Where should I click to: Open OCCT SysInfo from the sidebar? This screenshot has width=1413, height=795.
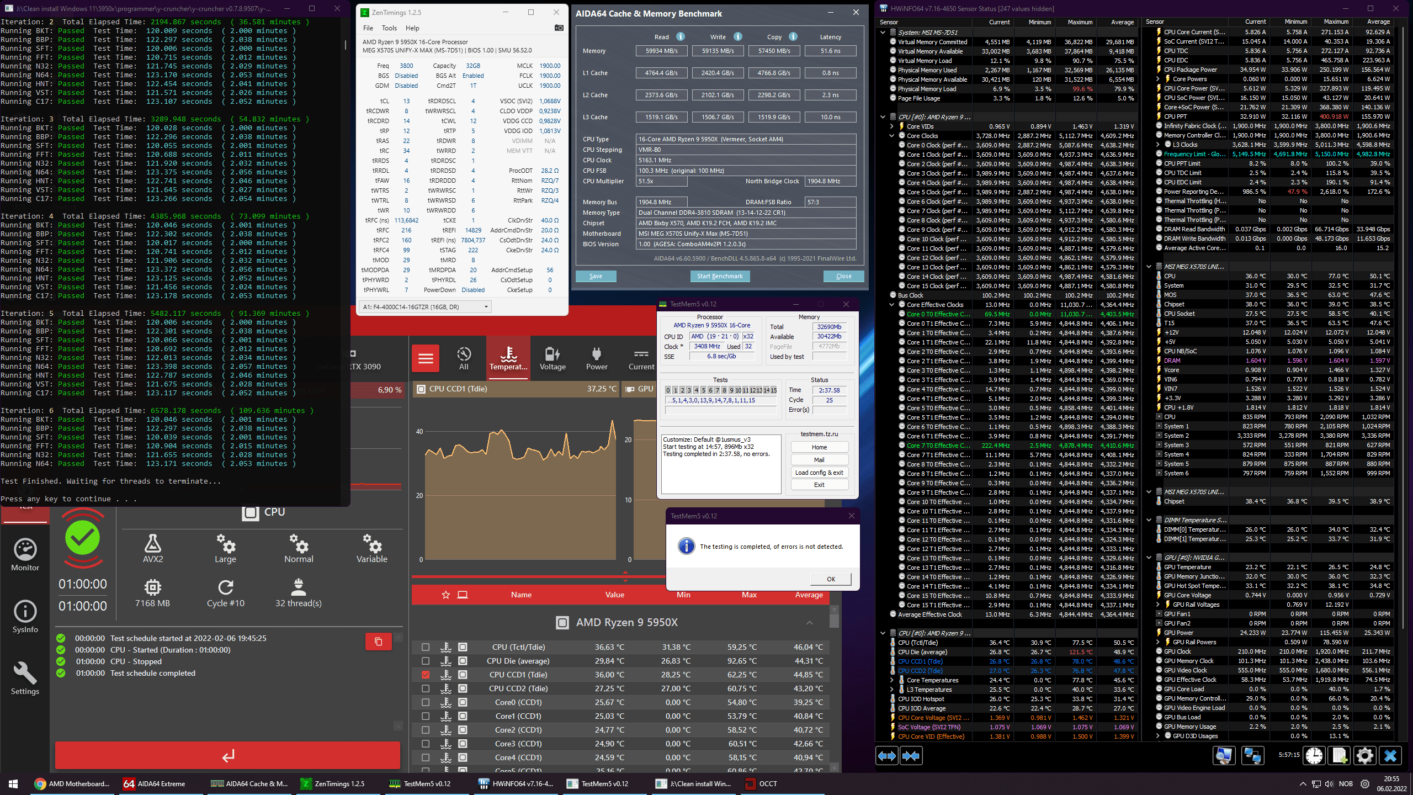pos(25,617)
